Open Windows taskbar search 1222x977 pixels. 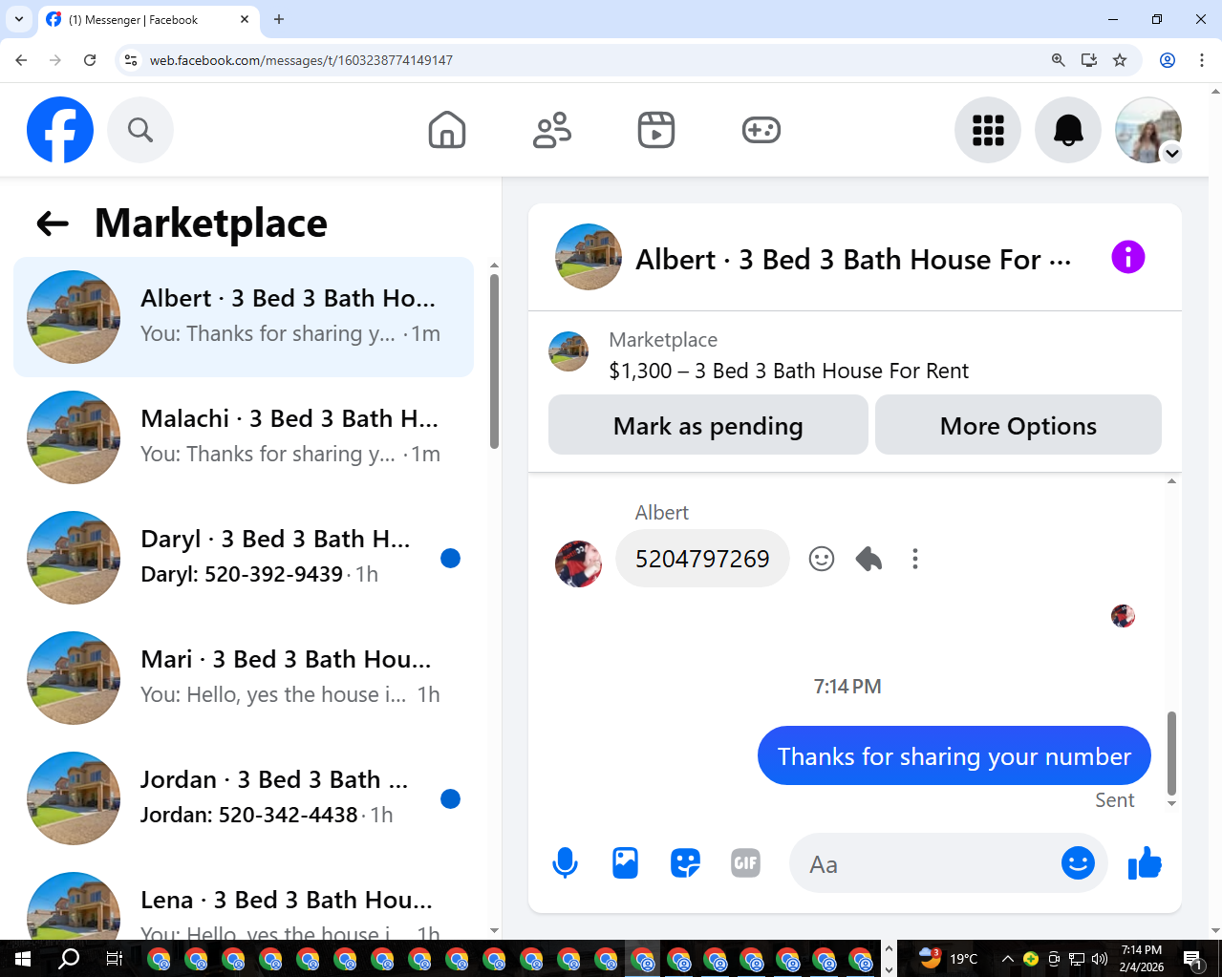coord(69,959)
